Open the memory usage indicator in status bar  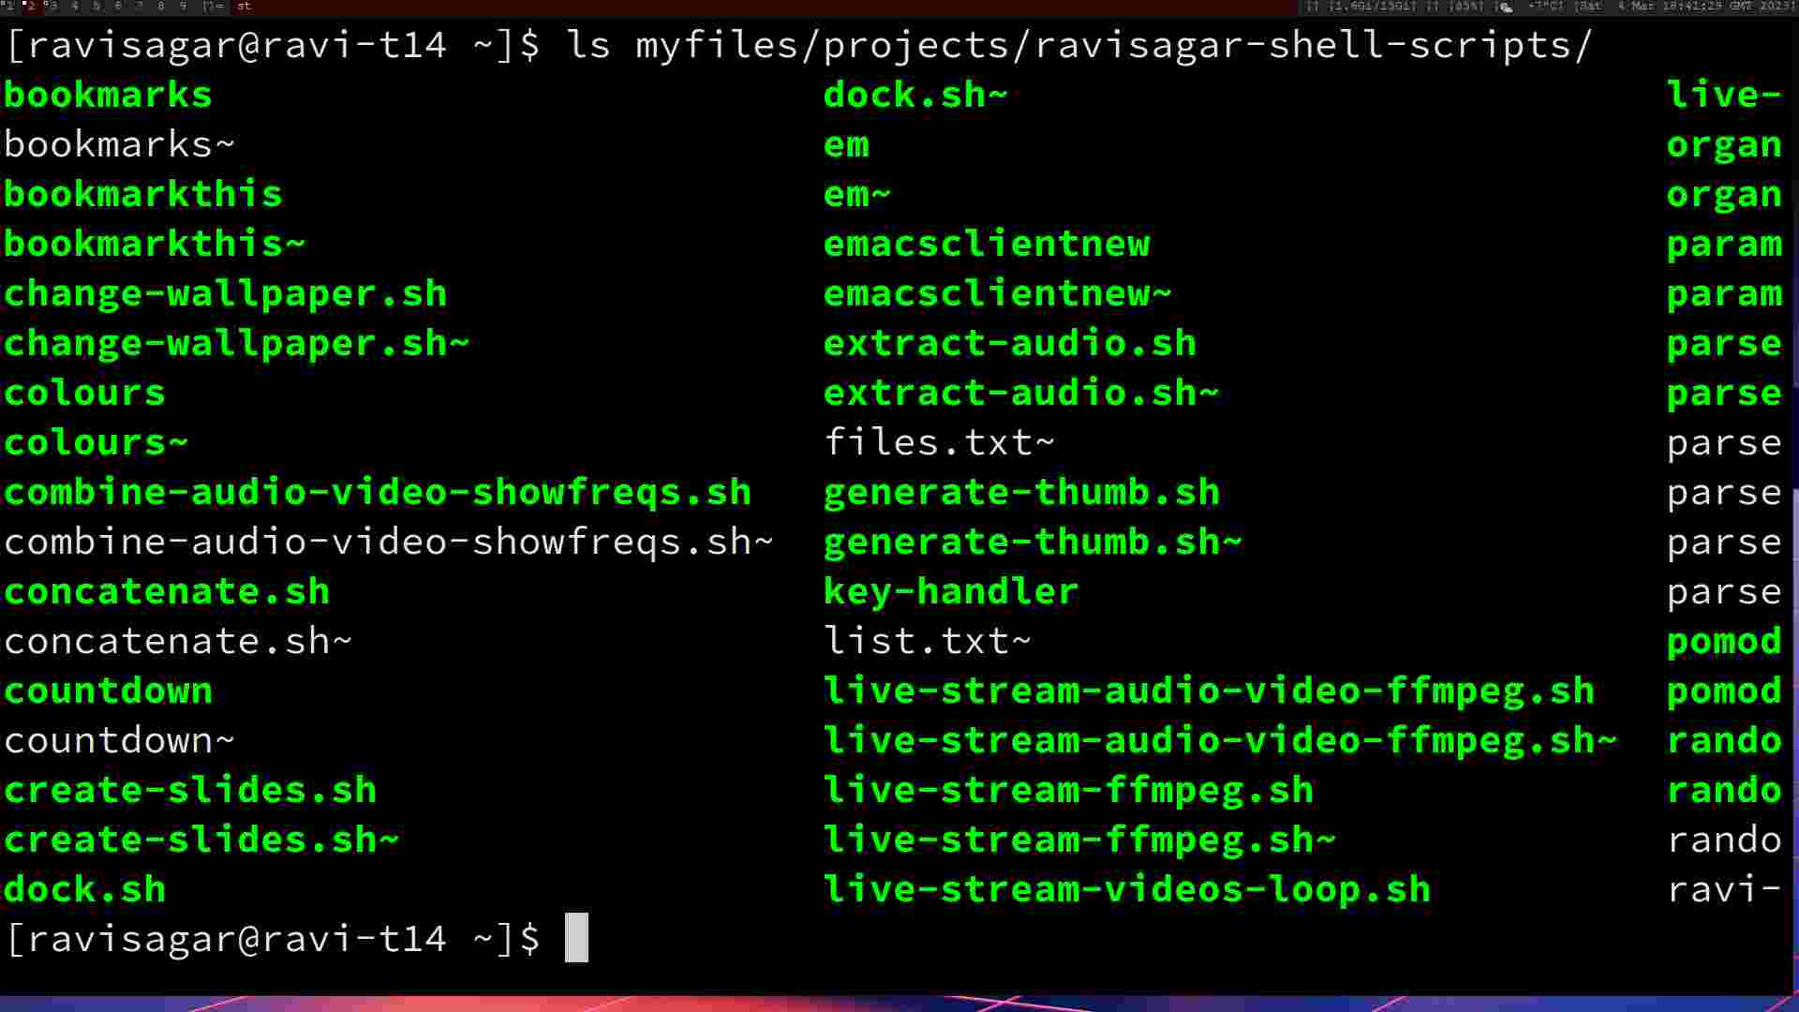[x=1363, y=7]
